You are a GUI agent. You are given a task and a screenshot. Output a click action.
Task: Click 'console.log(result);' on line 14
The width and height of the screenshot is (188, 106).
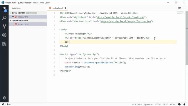(77, 67)
